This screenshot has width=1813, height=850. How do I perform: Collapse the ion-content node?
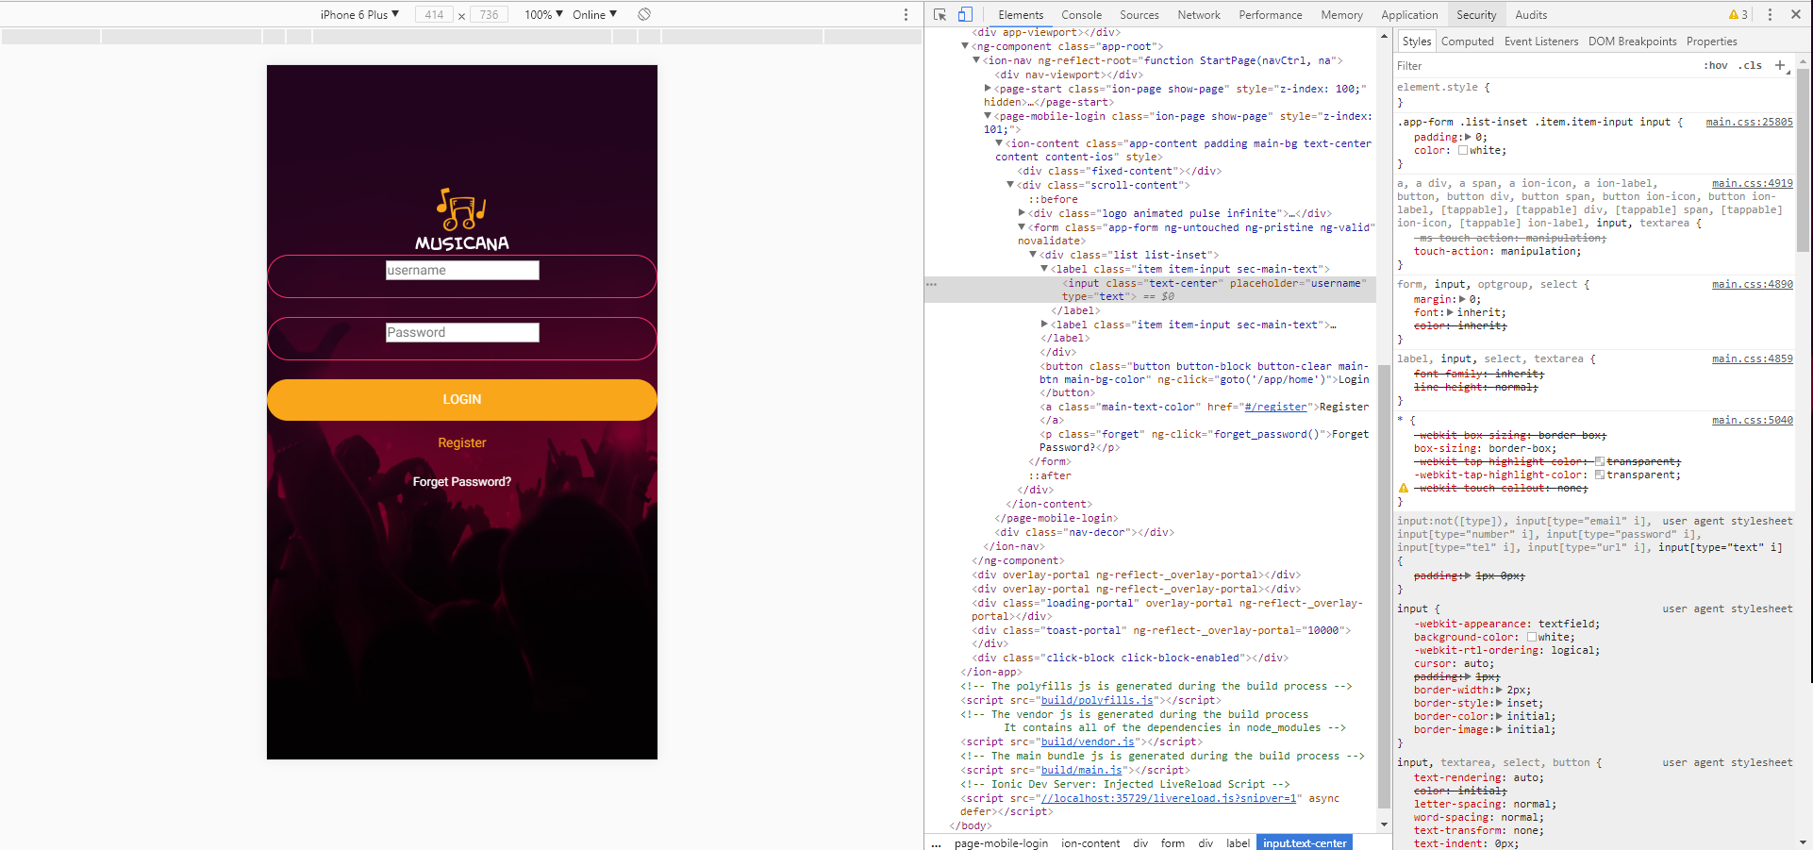click(x=999, y=143)
